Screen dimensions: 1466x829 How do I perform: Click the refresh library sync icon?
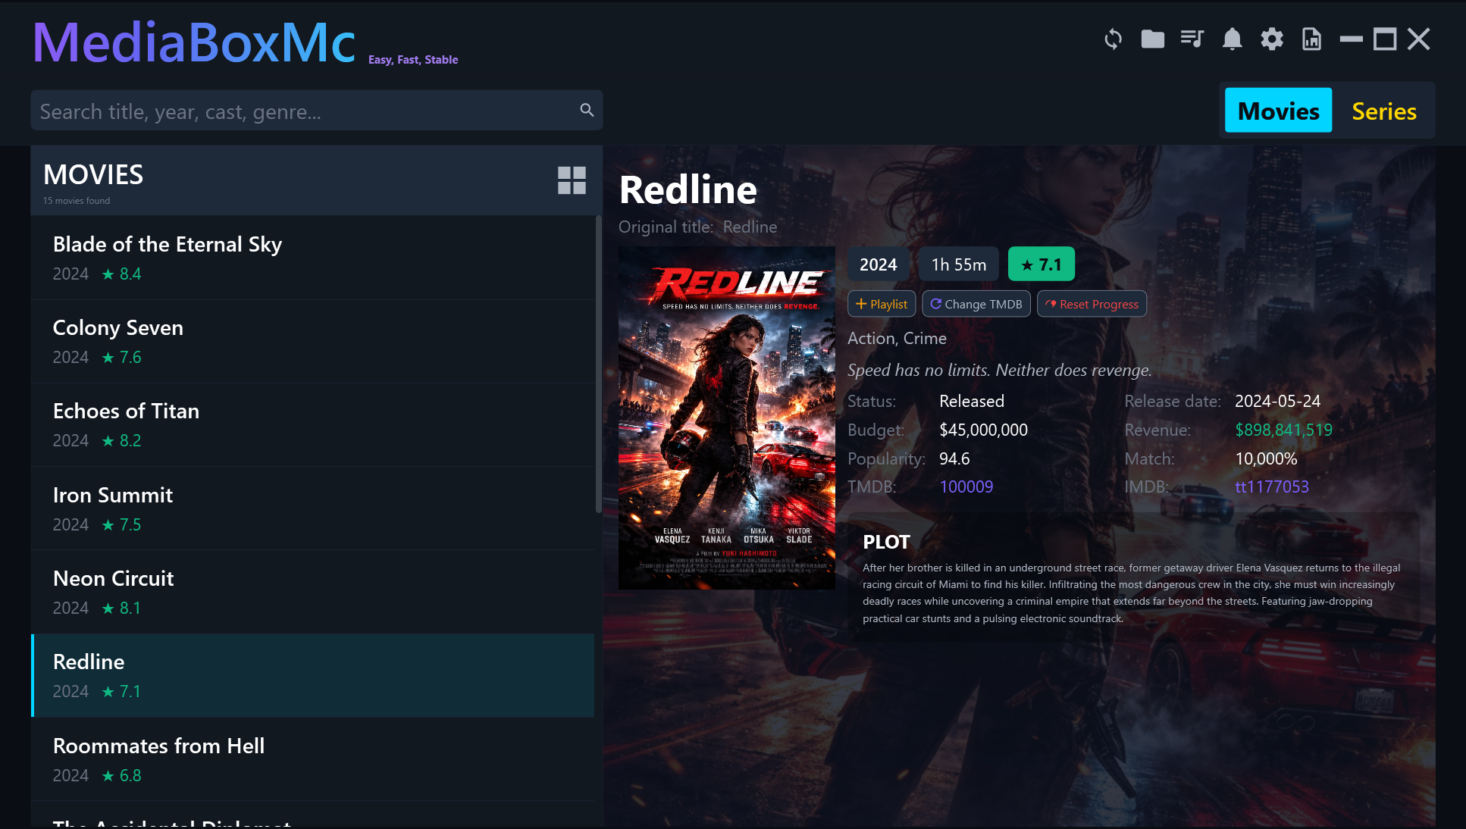click(x=1113, y=39)
